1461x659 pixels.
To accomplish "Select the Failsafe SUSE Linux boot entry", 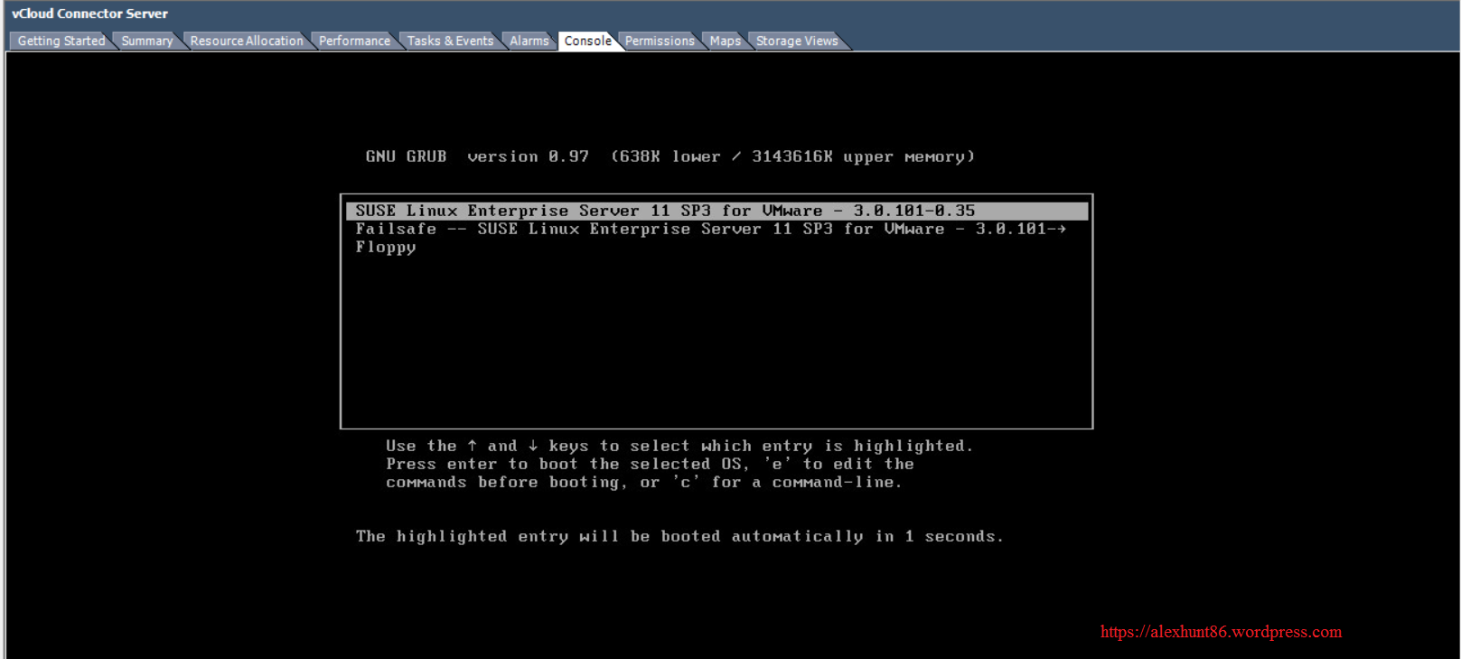I will [710, 229].
